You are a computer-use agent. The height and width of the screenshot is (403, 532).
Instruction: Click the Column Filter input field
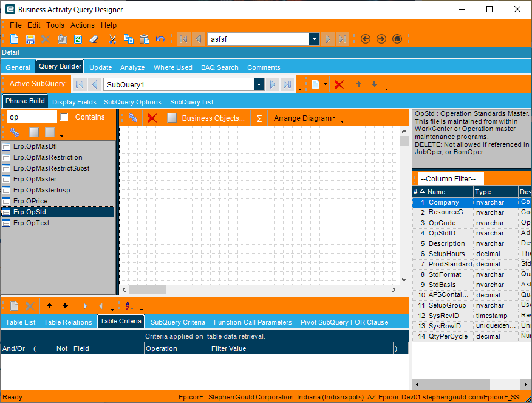coord(451,178)
